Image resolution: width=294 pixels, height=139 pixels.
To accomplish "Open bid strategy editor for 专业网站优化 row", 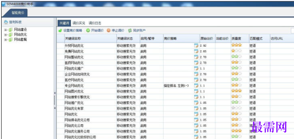I will 196,86.
